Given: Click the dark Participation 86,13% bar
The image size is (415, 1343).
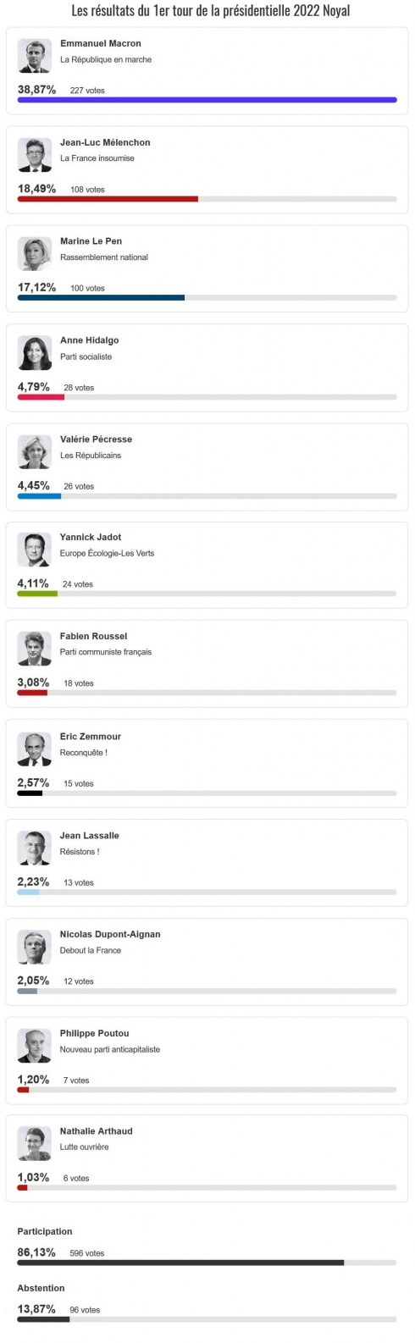Looking at the screenshot, I should click(x=207, y=1263).
